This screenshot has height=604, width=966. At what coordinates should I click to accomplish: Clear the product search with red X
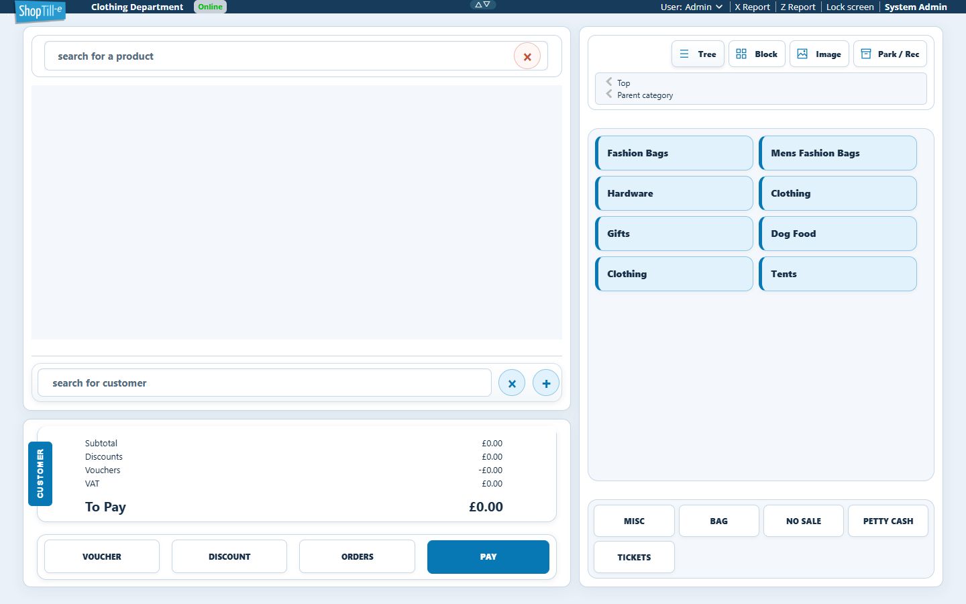tap(527, 56)
